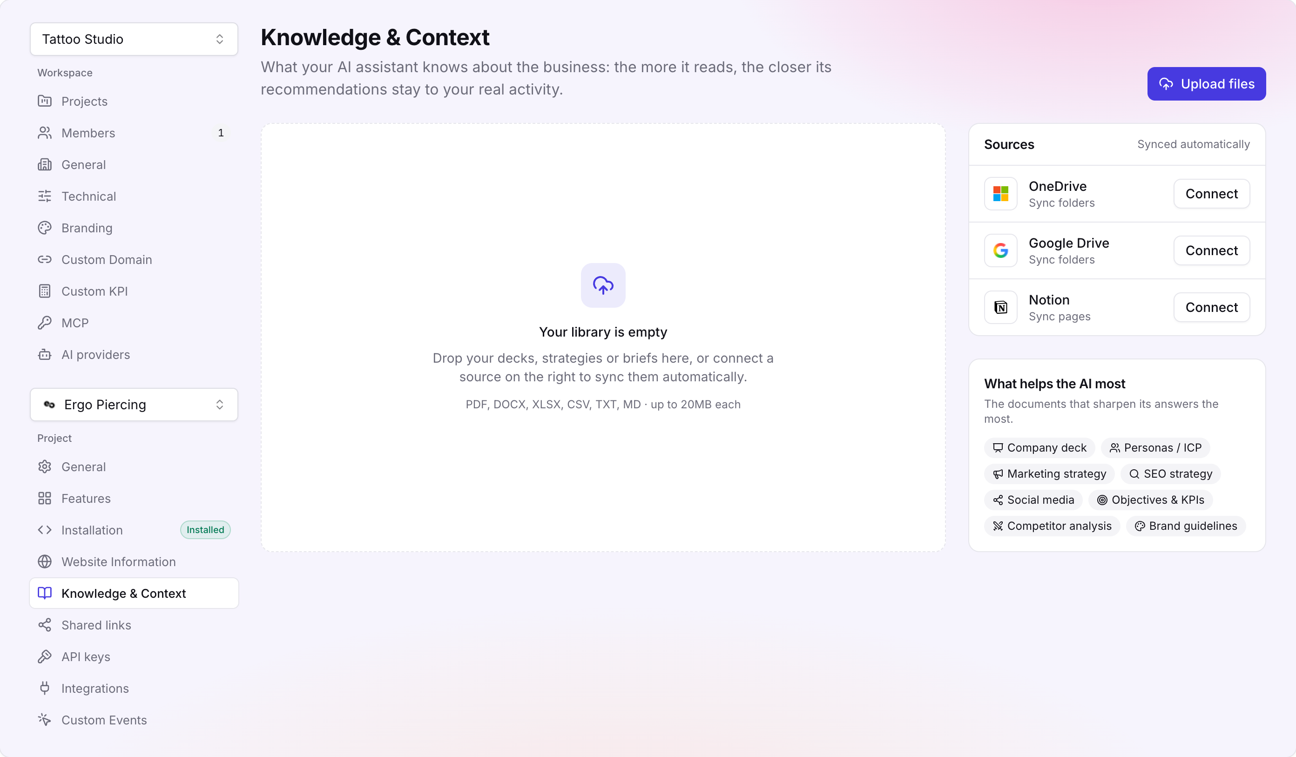
Task: Open Knowledge & Context menu item
Action: (x=134, y=593)
